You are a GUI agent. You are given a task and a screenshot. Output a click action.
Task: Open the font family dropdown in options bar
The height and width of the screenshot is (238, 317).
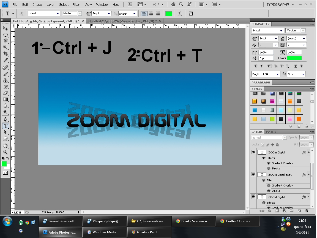click(x=58, y=13)
